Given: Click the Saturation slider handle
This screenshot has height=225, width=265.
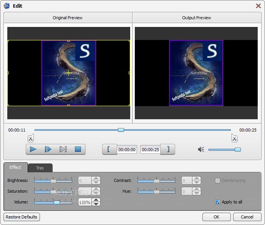Looking at the screenshot, I should [53, 192].
